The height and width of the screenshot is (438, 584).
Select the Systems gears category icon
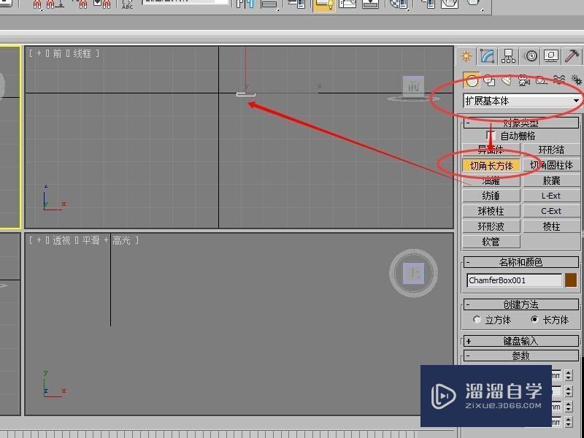(576, 80)
